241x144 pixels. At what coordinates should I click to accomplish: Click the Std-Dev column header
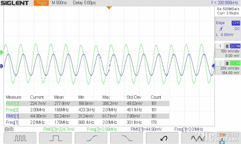[134, 97]
